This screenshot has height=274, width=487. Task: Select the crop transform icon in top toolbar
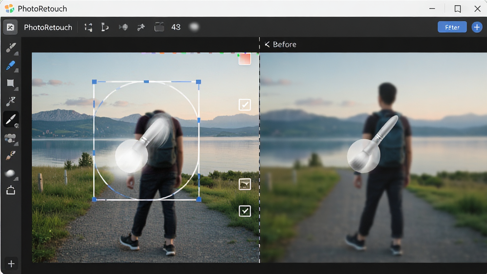(x=88, y=27)
